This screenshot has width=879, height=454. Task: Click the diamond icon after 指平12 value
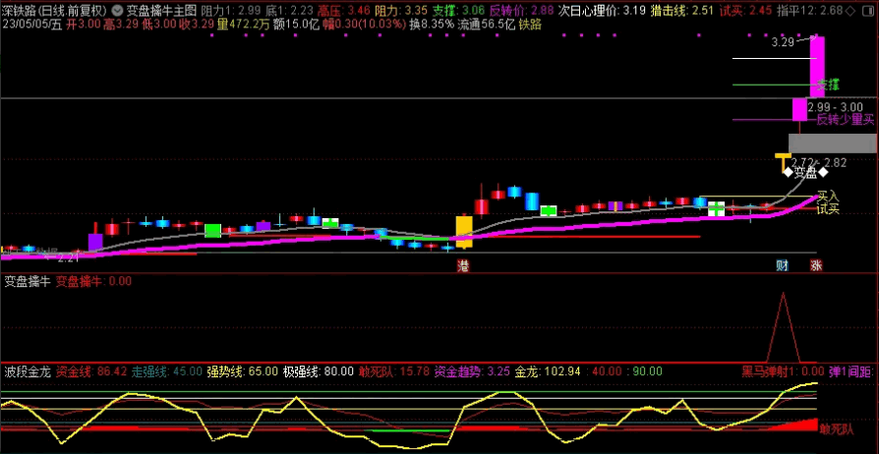(850, 10)
